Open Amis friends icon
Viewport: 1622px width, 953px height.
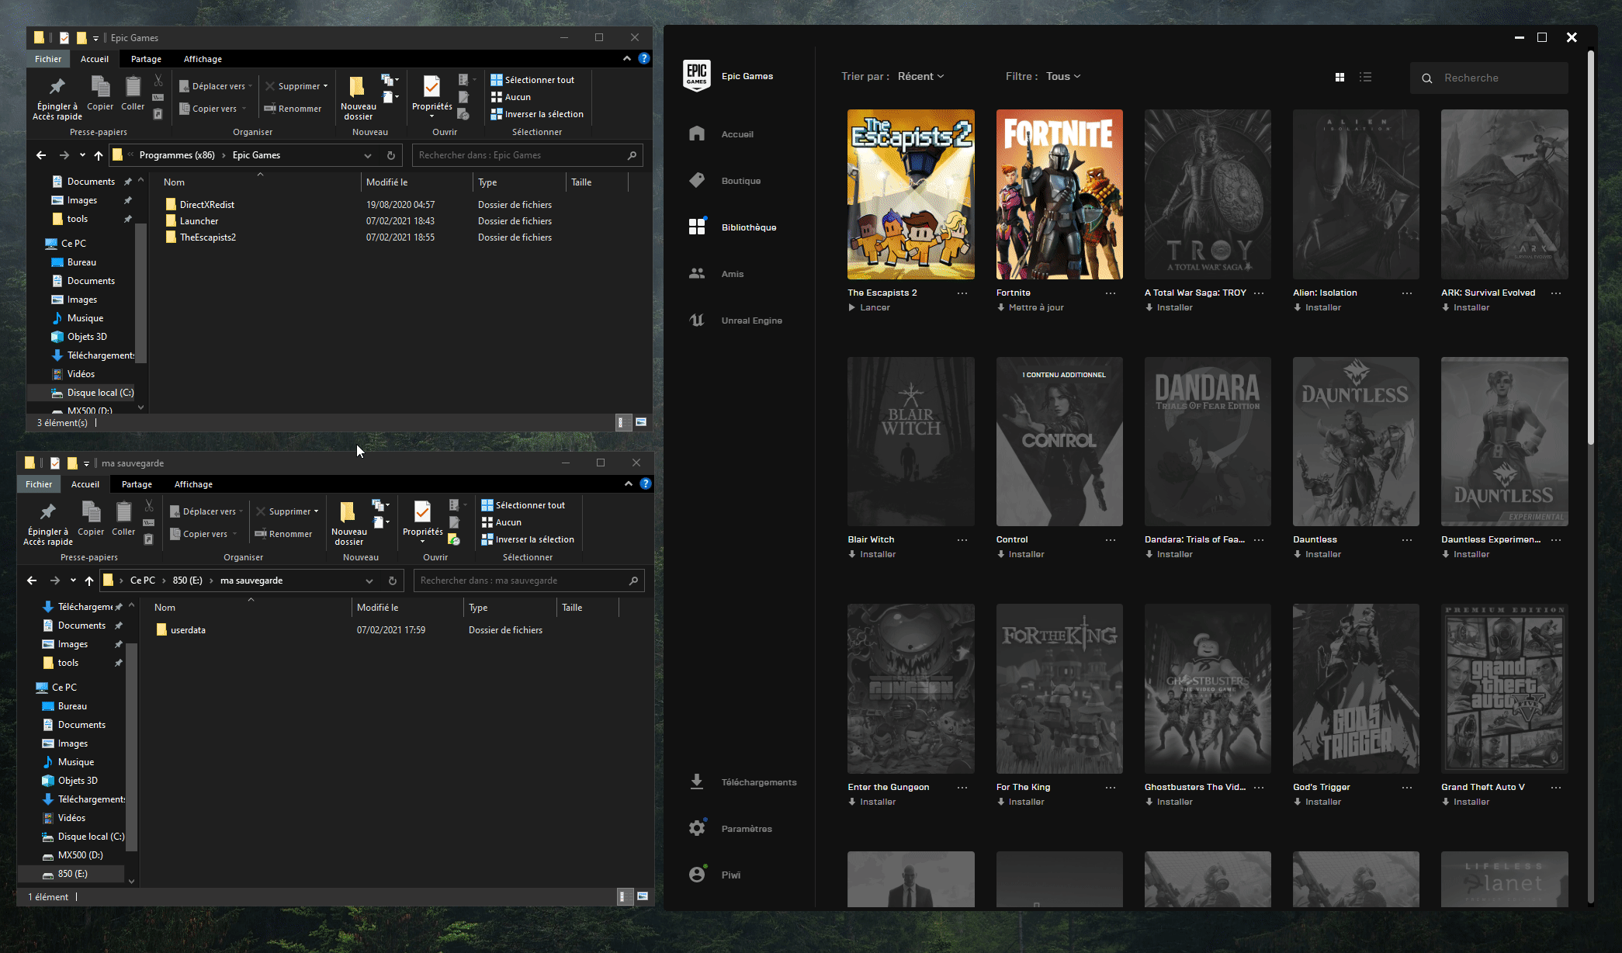(x=697, y=273)
